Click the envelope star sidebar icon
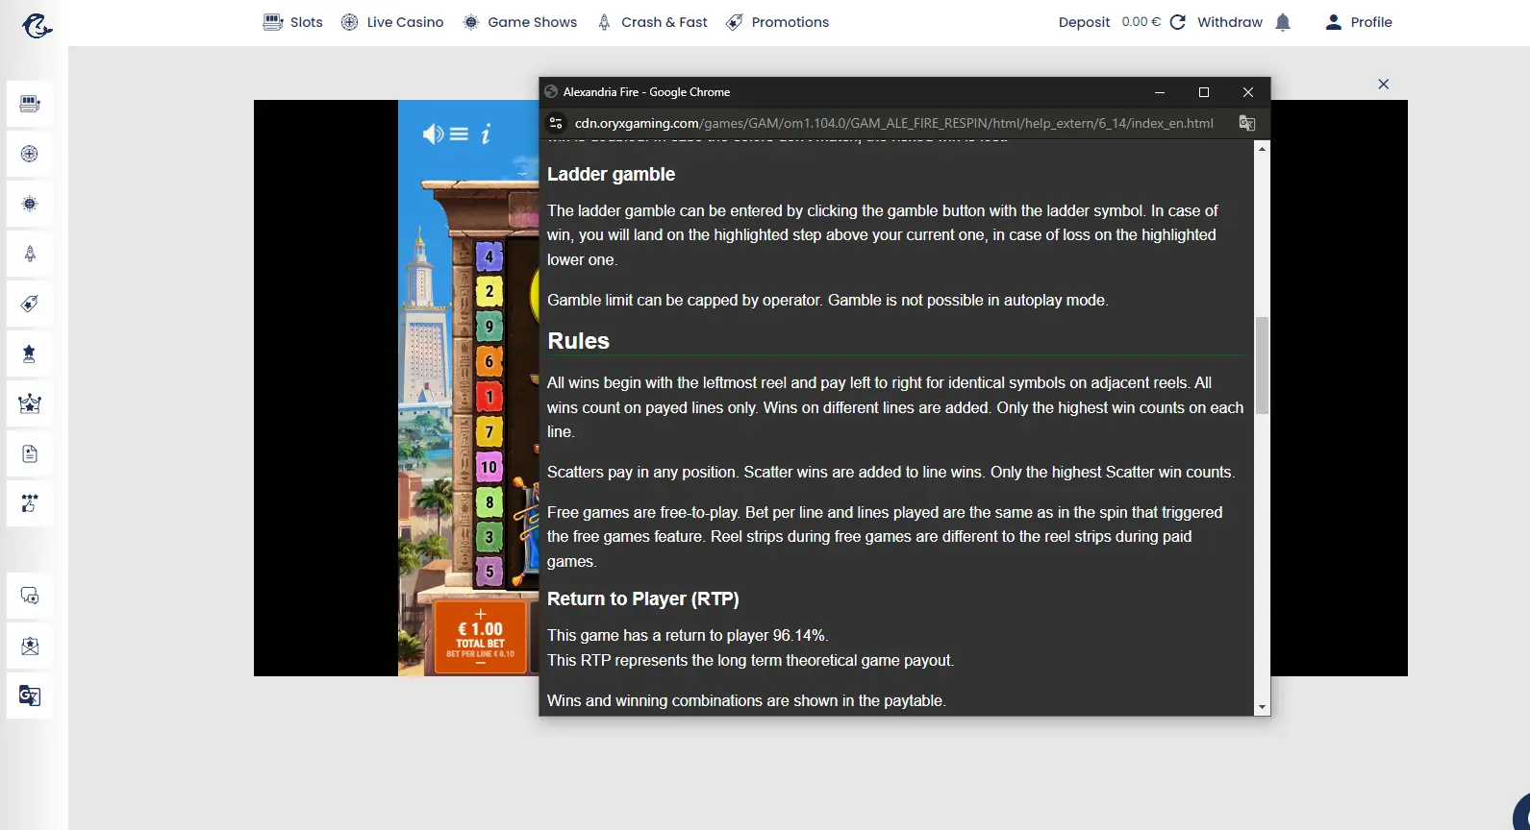Viewport: 1530px width, 830px height. 30,646
